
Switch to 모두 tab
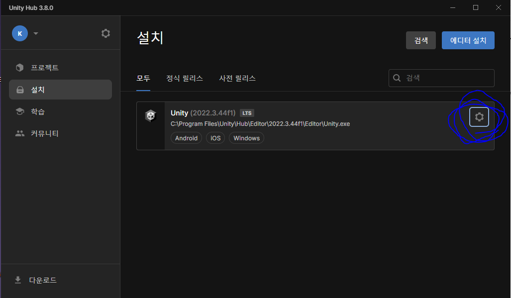[143, 79]
